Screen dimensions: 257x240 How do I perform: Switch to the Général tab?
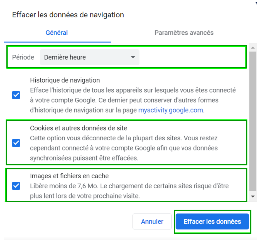click(x=57, y=33)
